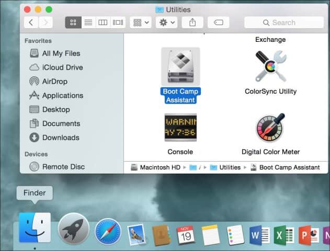Click the Devices sidebar heading
330x251 pixels.
(36, 154)
